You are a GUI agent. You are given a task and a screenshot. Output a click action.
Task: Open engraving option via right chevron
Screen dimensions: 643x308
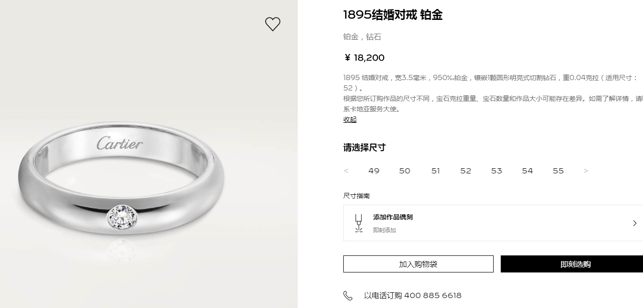click(635, 223)
